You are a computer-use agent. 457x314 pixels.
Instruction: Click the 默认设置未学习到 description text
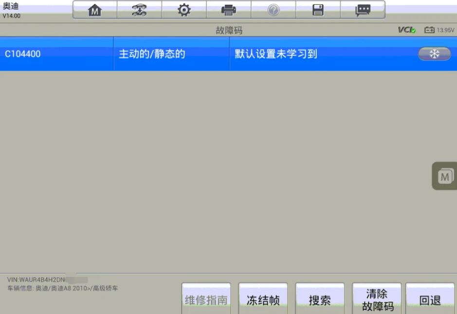[276, 54]
